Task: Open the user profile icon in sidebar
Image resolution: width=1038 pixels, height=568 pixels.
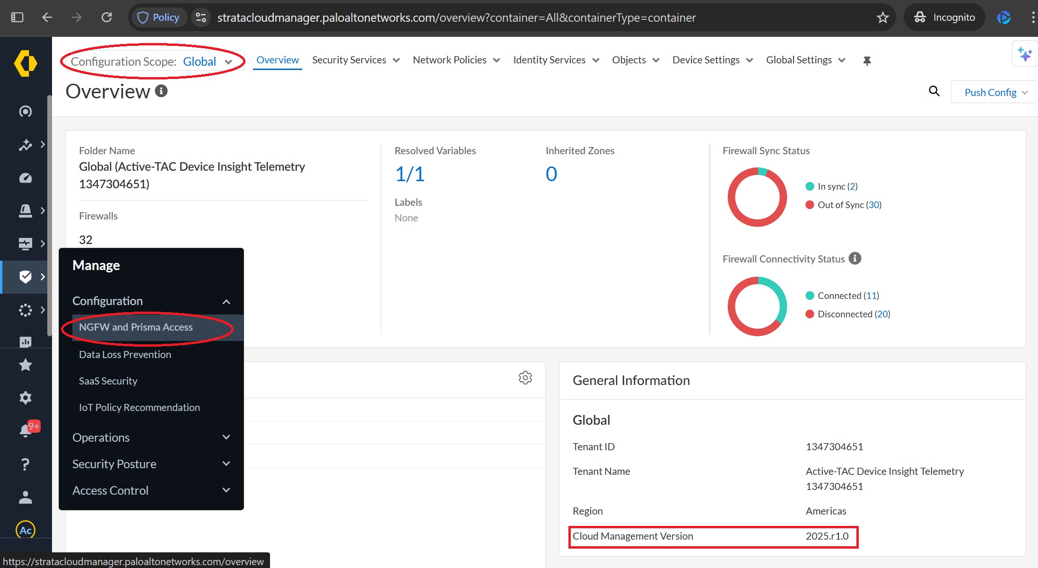Action: coord(26,497)
